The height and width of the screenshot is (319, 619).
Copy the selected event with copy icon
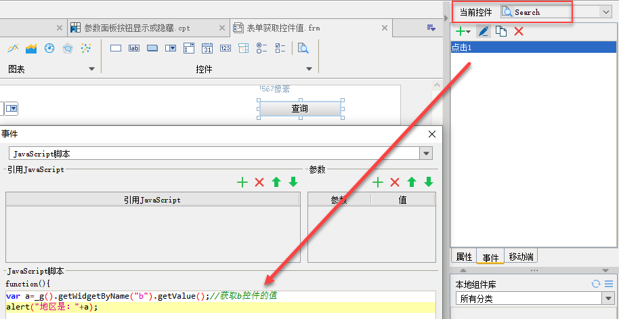[x=501, y=32]
